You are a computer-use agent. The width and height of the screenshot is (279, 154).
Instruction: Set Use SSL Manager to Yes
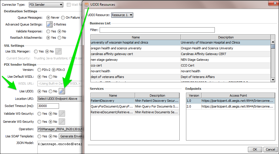tap(36, 51)
